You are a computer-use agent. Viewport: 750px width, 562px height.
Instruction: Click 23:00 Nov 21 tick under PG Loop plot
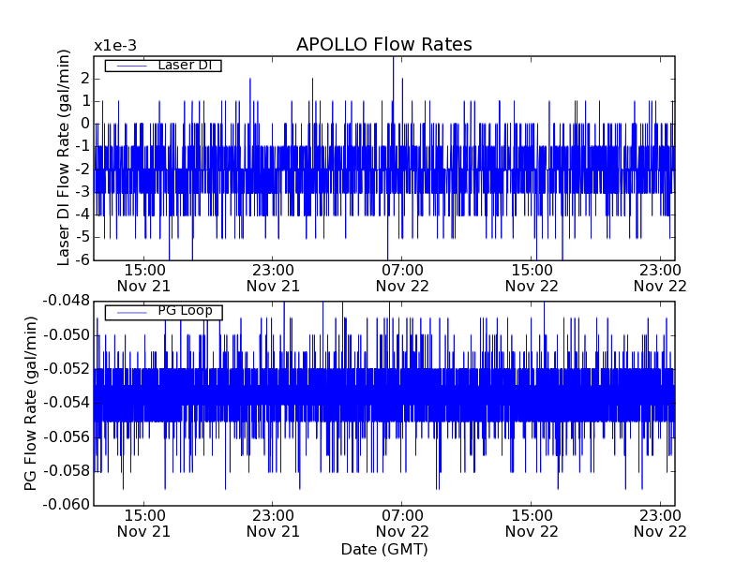coord(273,523)
